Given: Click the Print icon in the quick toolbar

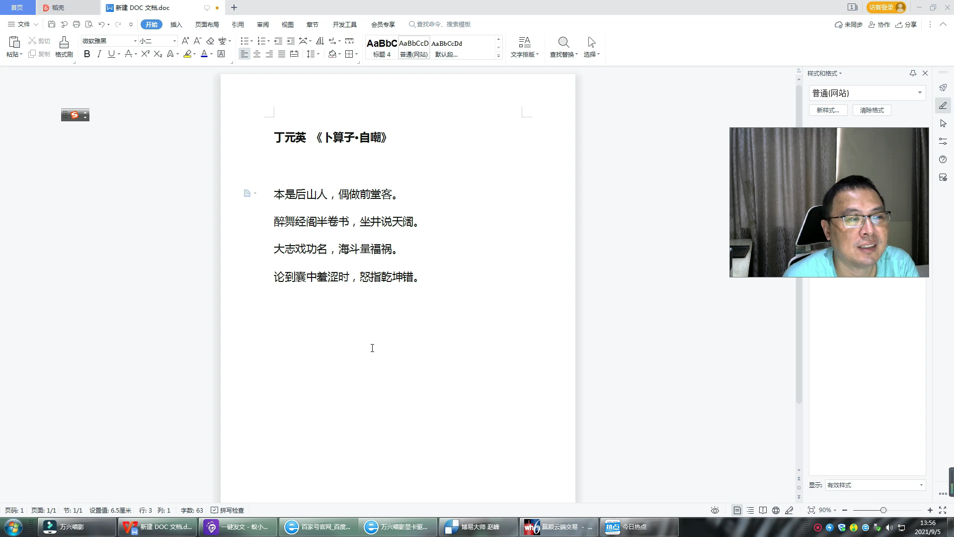Looking at the screenshot, I should click(x=76, y=24).
